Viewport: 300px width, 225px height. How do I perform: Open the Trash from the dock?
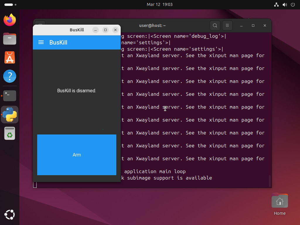[x=10, y=134]
